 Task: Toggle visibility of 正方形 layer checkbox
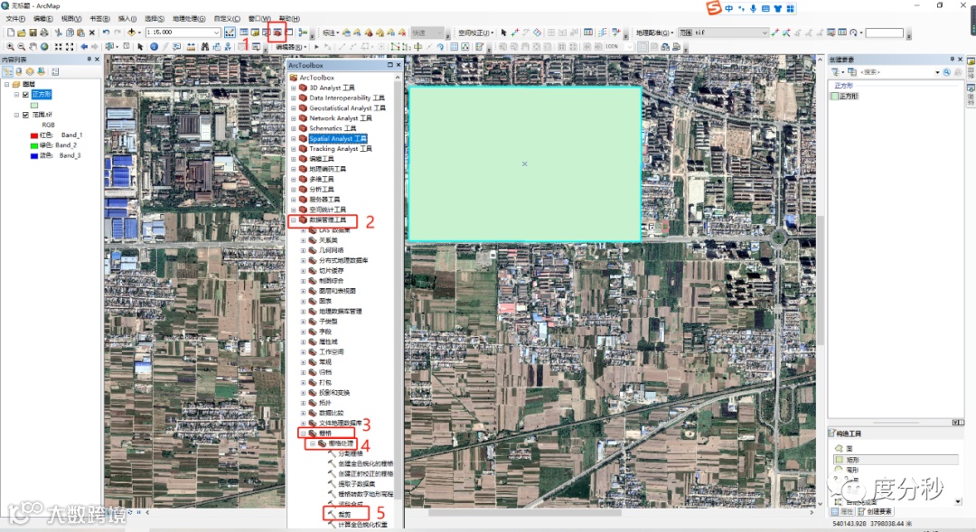coord(25,95)
